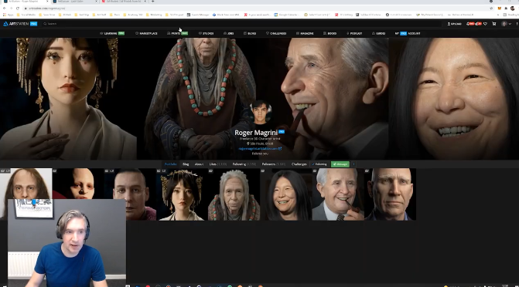Screen dimensions: 519x287
Task: Click the Upload button
Action: pyautogui.click(x=455, y=24)
